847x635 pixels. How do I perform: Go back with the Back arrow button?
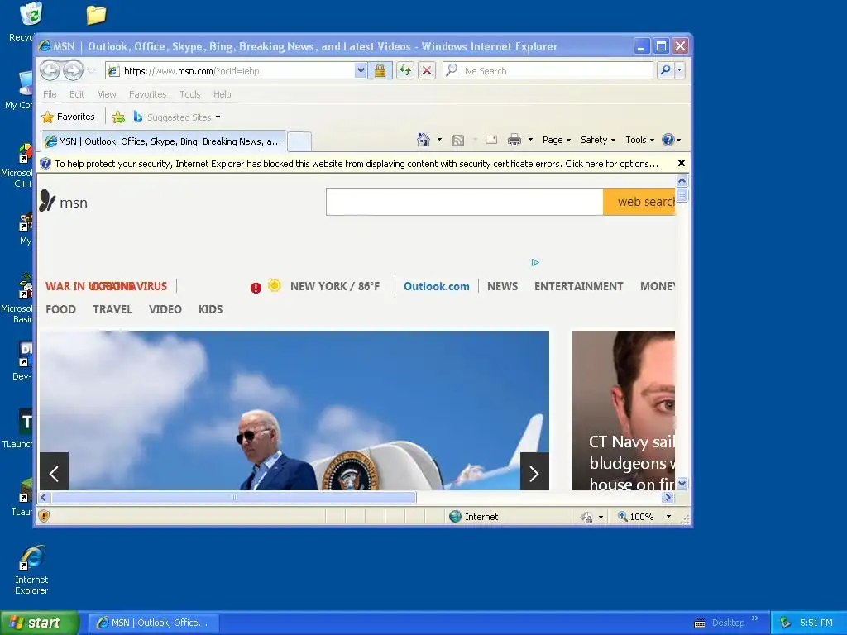tap(50, 70)
